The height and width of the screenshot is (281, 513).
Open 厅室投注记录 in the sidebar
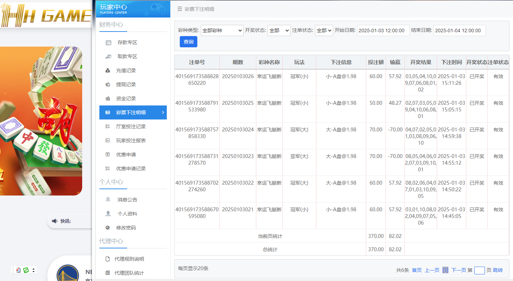coord(131,126)
